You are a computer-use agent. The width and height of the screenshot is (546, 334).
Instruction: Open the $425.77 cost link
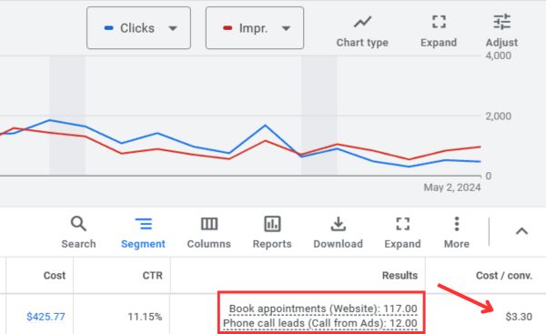point(45,317)
